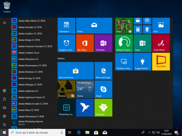Open the OneNote tile
The image size is (182, 136).
coord(103,43)
